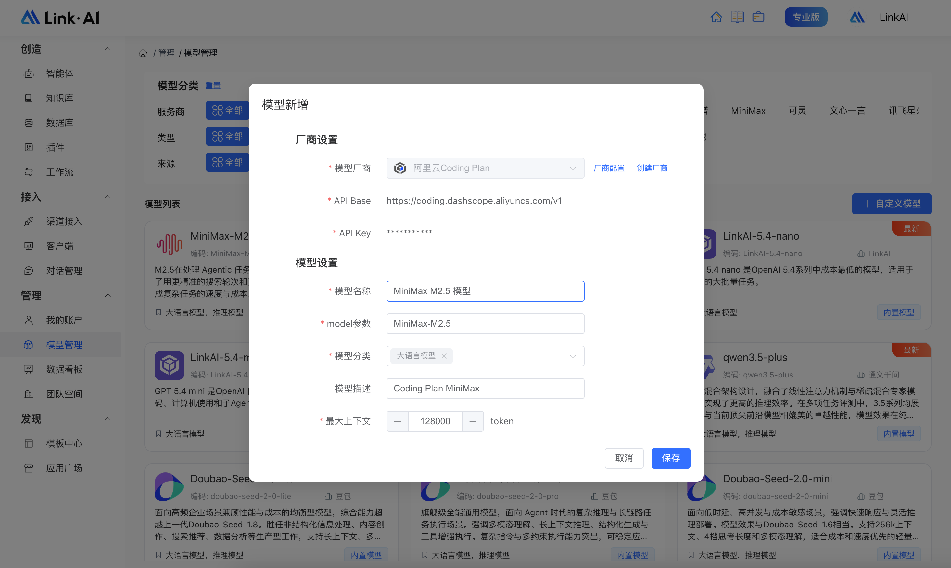
Task: Open 数据看板 in sidebar
Action: (x=64, y=369)
